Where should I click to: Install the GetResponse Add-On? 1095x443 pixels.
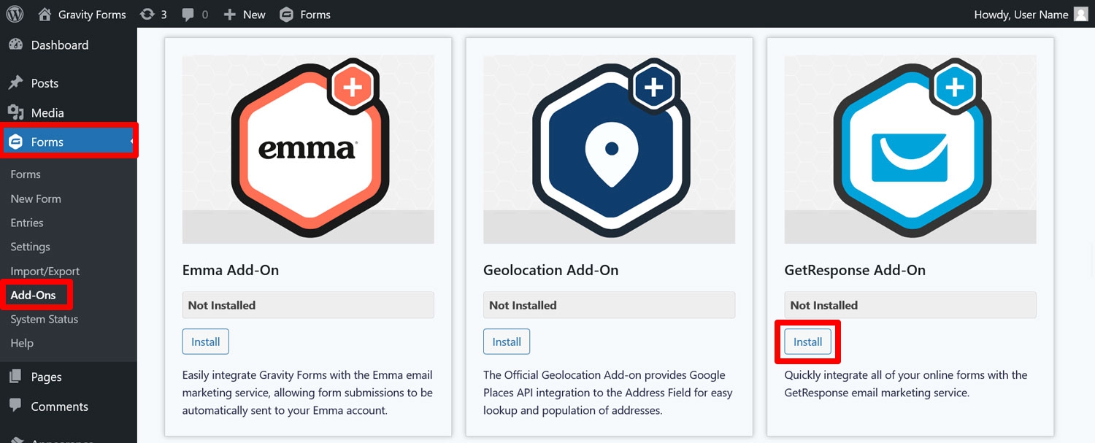(808, 342)
